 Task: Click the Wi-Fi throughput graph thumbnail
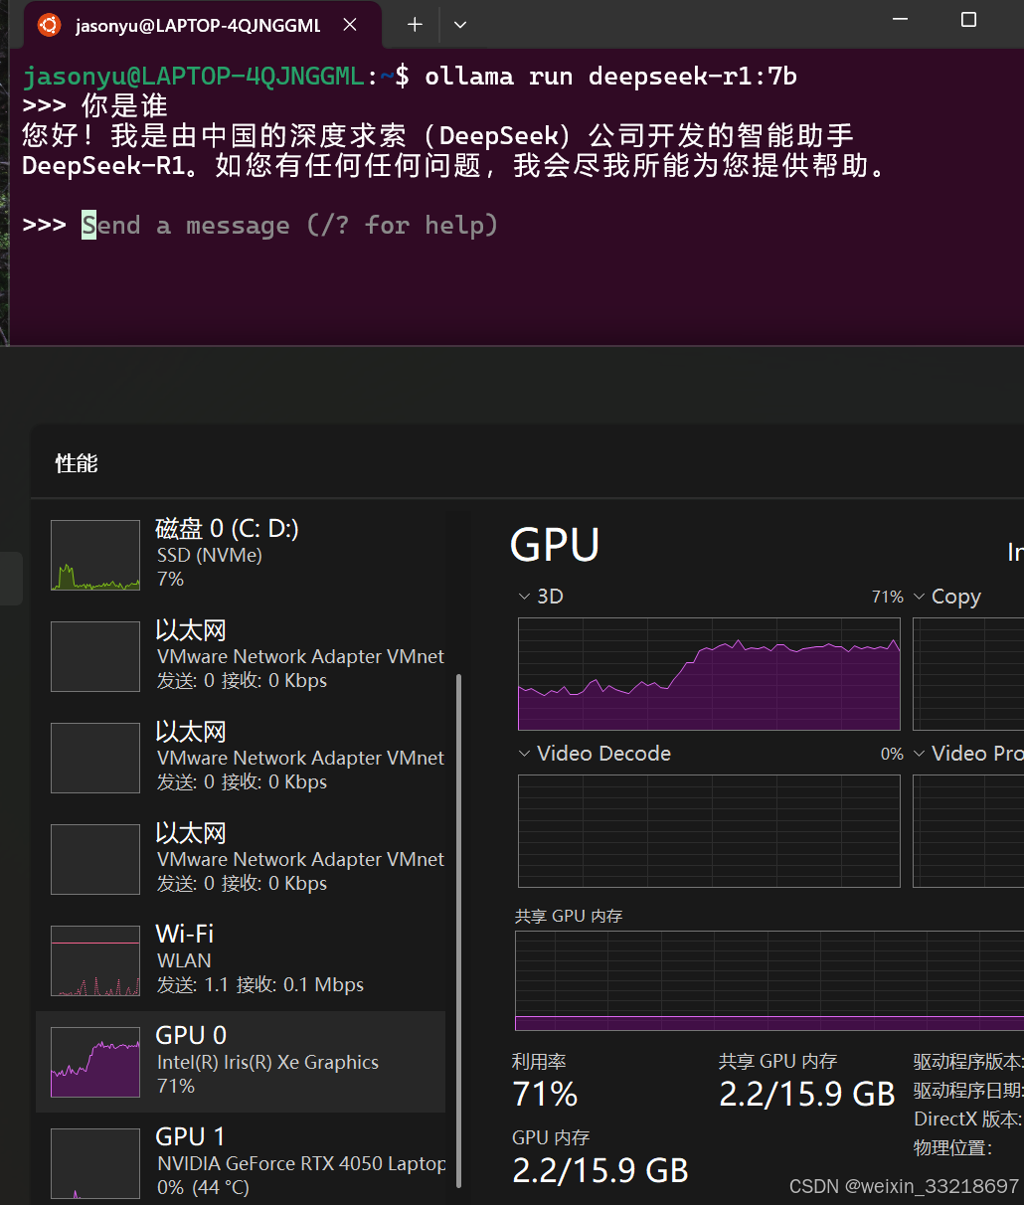pos(95,960)
